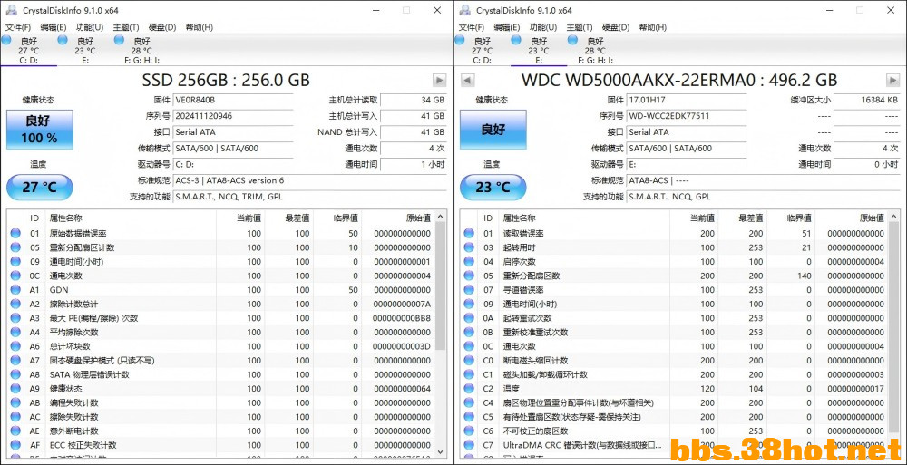The width and height of the screenshot is (907, 465).
Task: Click status icon of SATA 物理层错误计数 row
Action: 15,374
